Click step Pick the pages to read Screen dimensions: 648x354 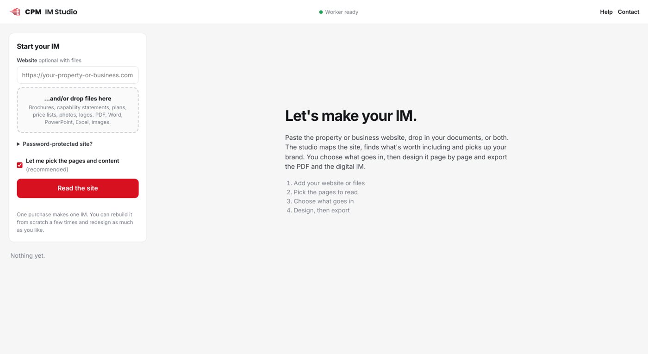coord(325,192)
